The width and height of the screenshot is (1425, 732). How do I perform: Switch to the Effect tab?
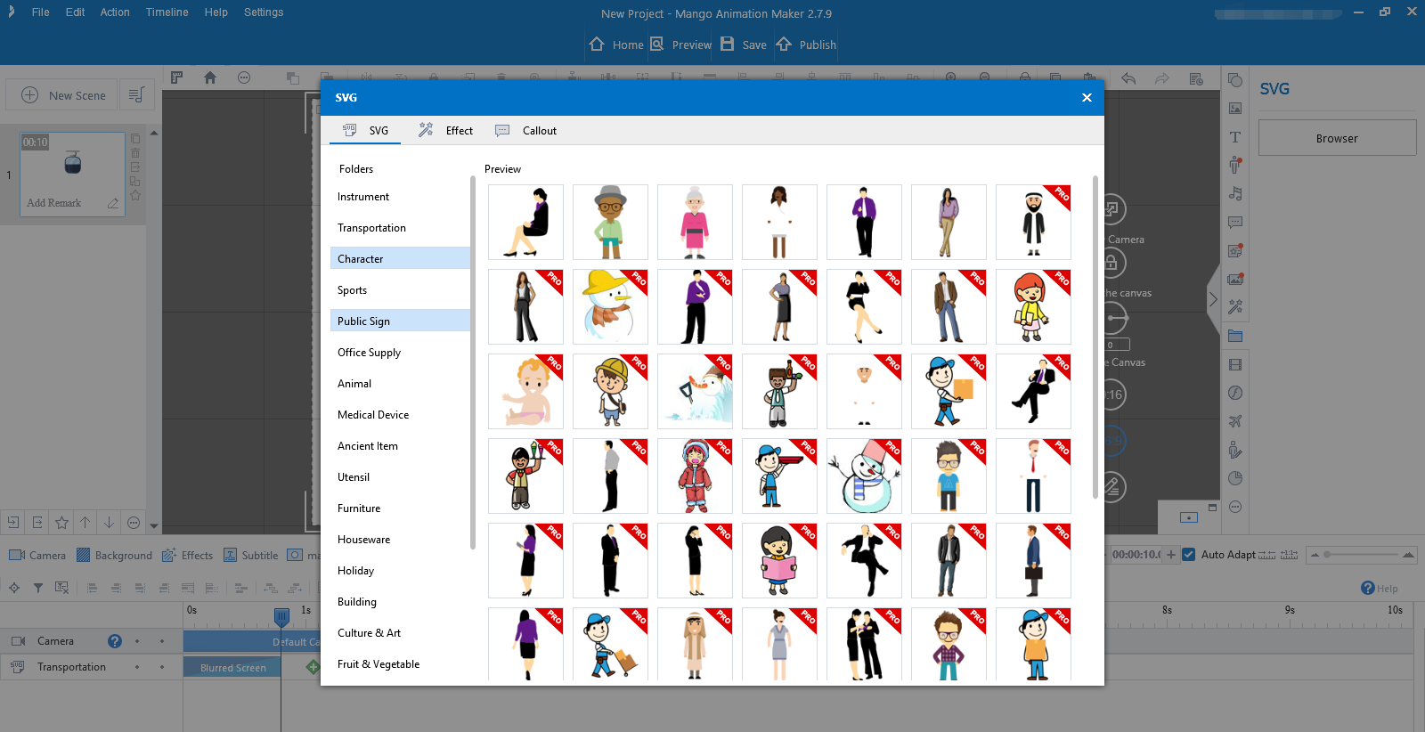[x=446, y=131]
